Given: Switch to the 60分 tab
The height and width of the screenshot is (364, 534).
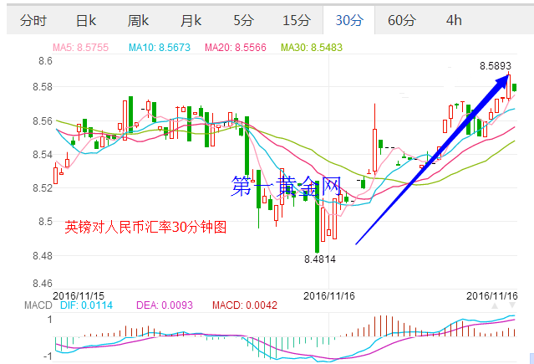Looking at the screenshot, I should [x=402, y=20].
